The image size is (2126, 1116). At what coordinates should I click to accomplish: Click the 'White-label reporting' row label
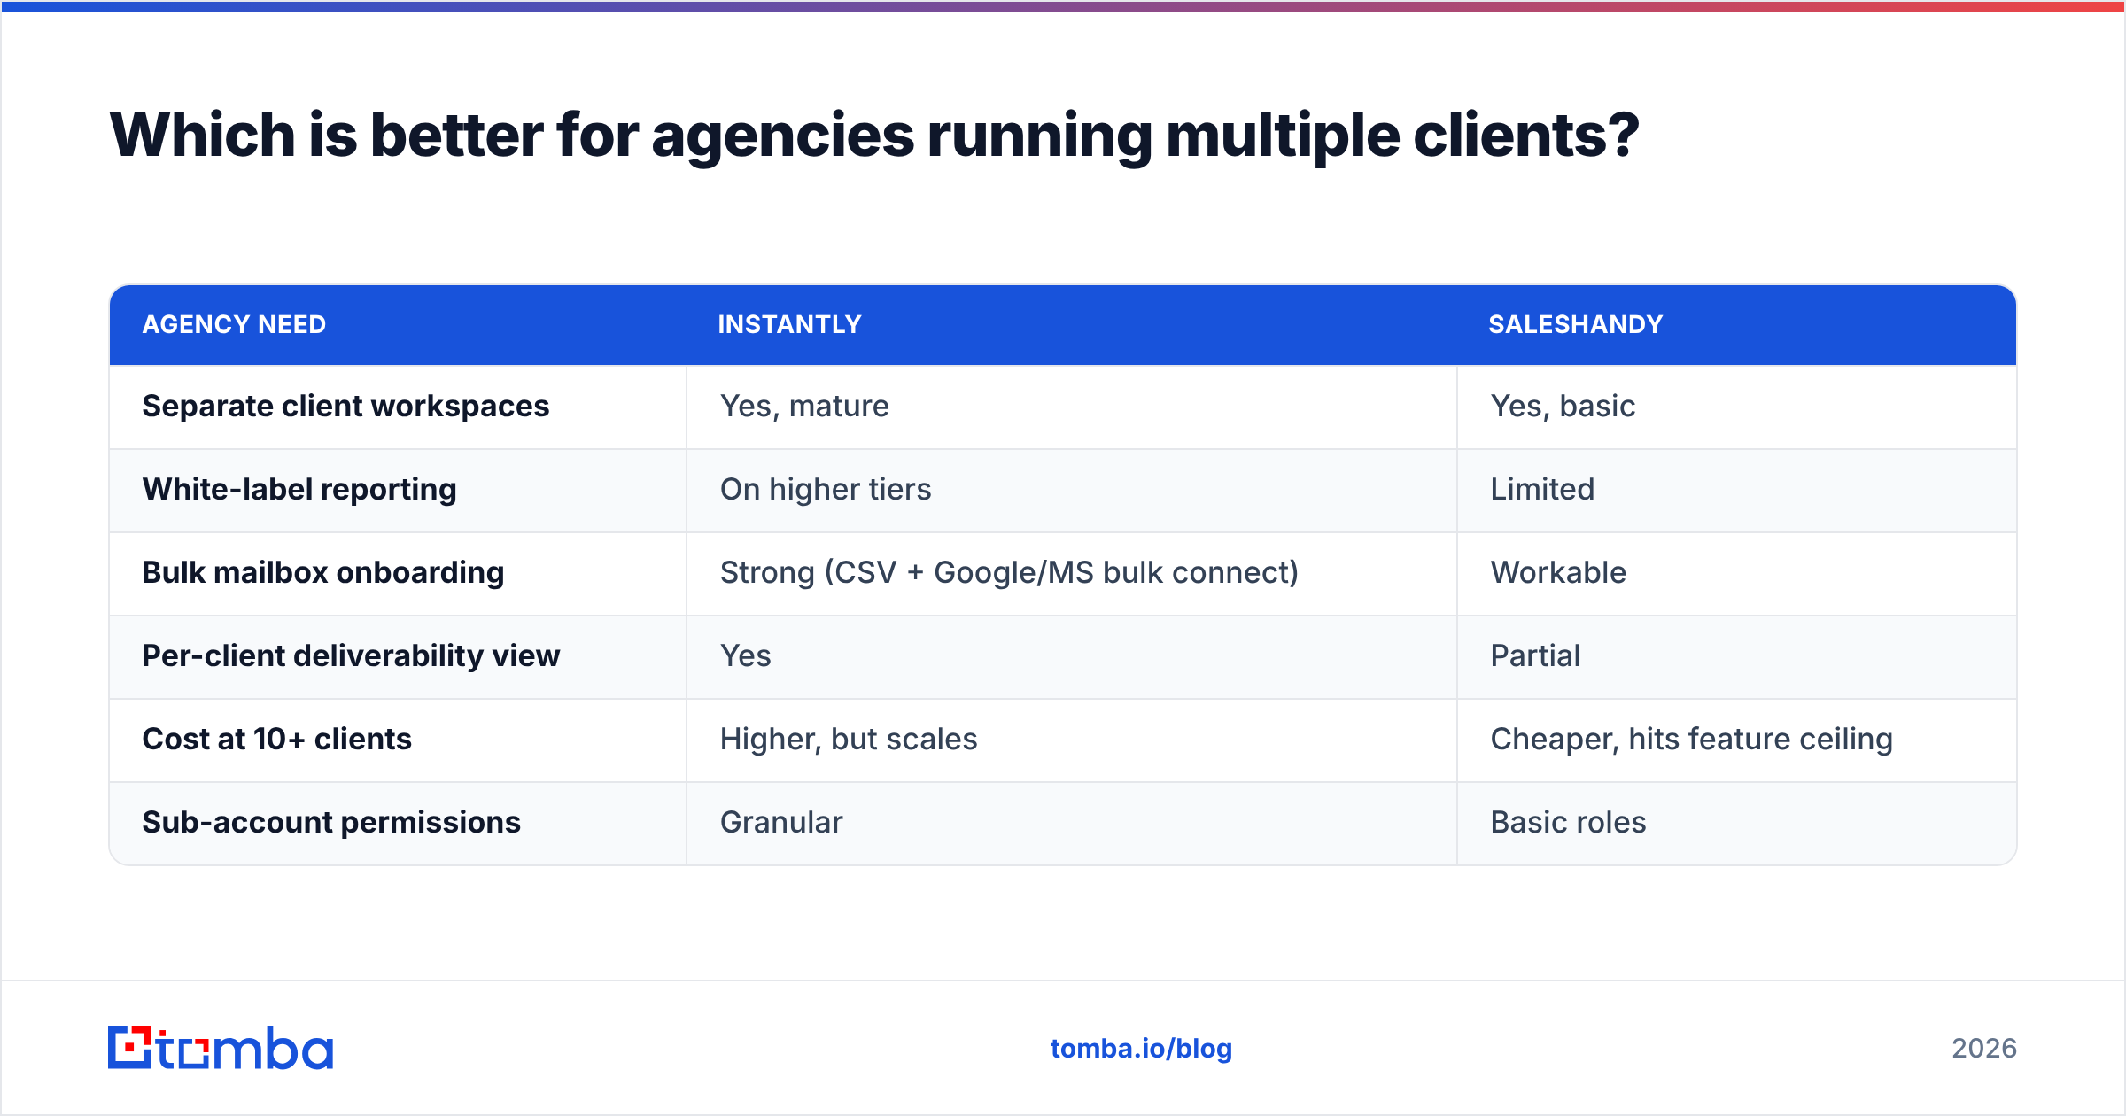pyautogui.click(x=299, y=489)
